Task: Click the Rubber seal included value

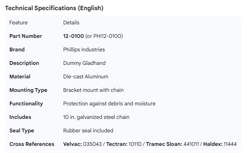Action: point(88,130)
